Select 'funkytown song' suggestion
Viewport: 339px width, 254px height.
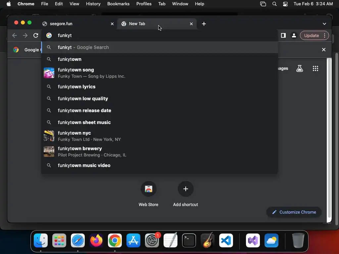coord(159,73)
